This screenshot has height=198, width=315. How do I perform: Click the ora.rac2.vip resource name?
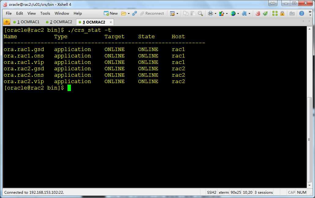click(24, 82)
